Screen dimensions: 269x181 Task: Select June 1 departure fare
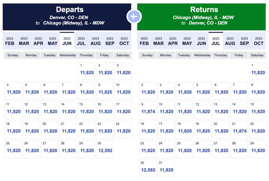pyautogui.click(x=87, y=71)
